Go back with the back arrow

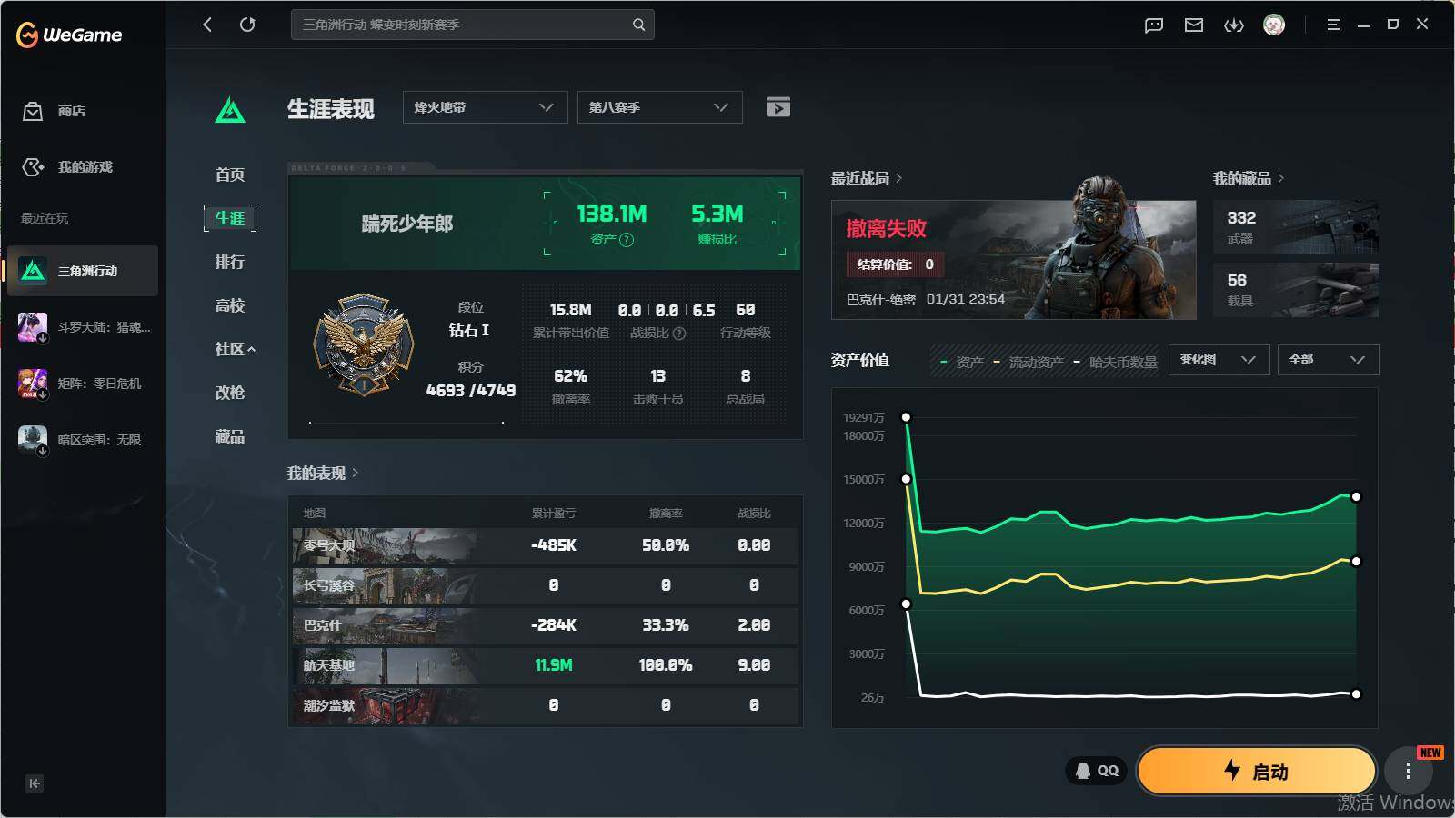click(207, 25)
